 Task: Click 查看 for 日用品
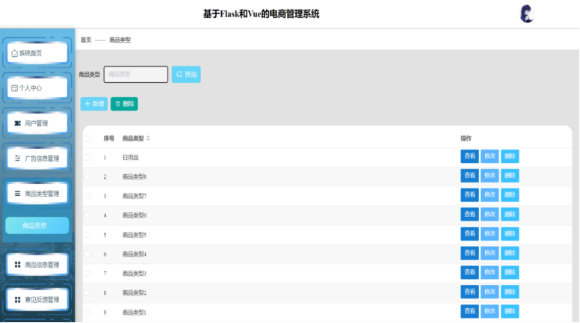[x=469, y=156]
